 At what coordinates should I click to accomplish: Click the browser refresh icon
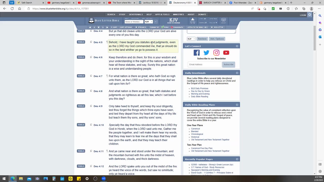(x=12, y=9)
